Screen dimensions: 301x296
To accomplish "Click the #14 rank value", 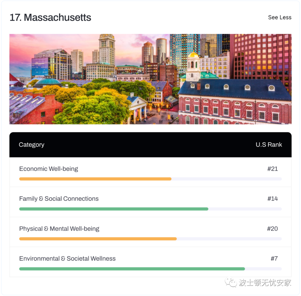I will coord(272,199).
